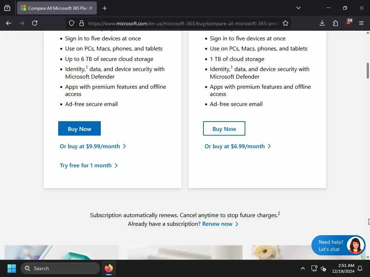Open Firefox View in the tab bar corner
Viewport: 370px width, 277px height.
pos(7,8)
